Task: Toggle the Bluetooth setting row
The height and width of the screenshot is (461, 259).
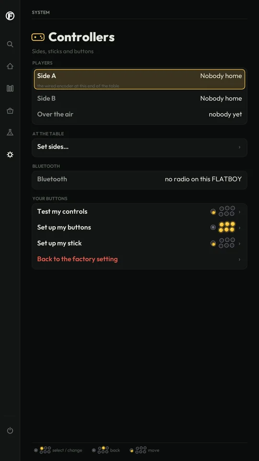Action: coord(140,179)
